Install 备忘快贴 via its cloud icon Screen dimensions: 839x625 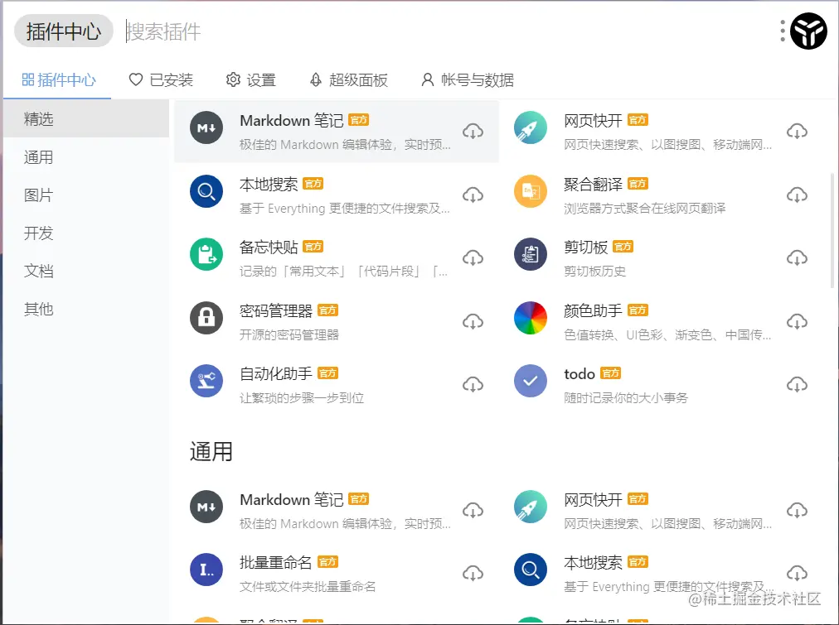(x=473, y=257)
